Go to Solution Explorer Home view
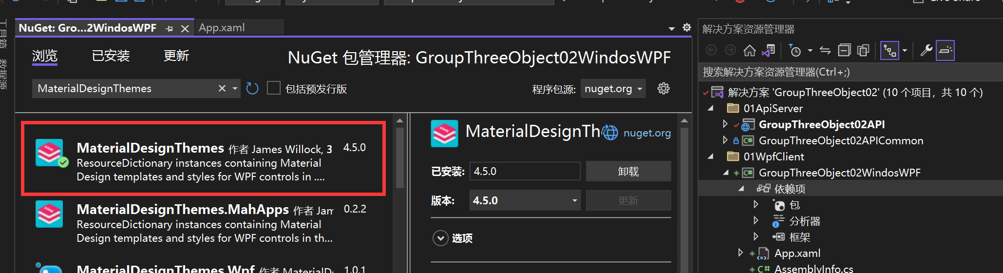 point(749,50)
